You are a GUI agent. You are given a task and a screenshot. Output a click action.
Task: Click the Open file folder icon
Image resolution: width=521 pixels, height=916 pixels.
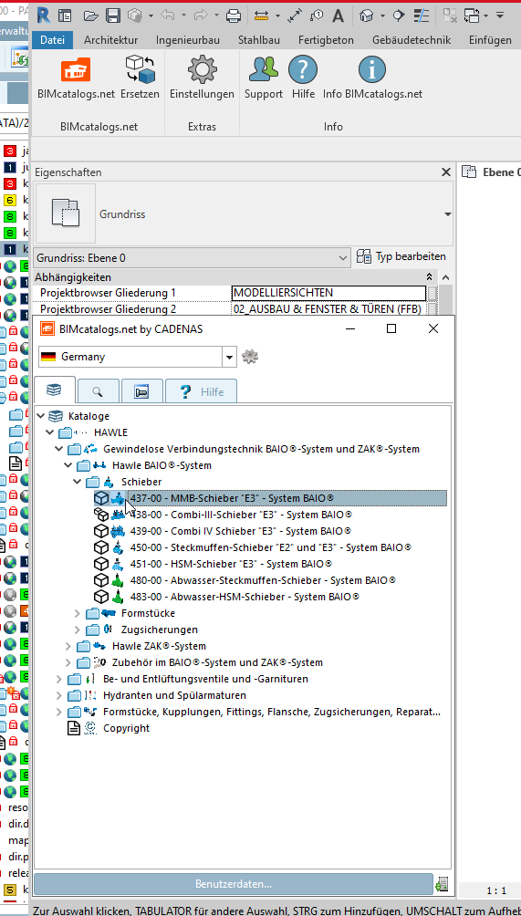[90, 16]
